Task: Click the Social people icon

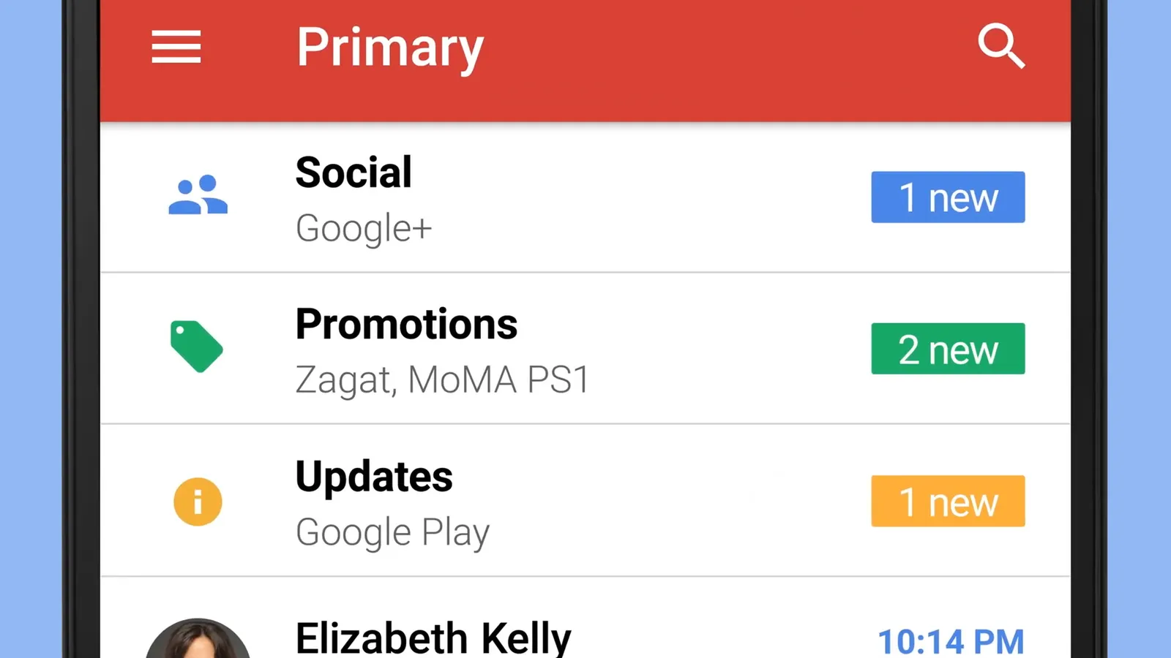Action: coord(198,195)
